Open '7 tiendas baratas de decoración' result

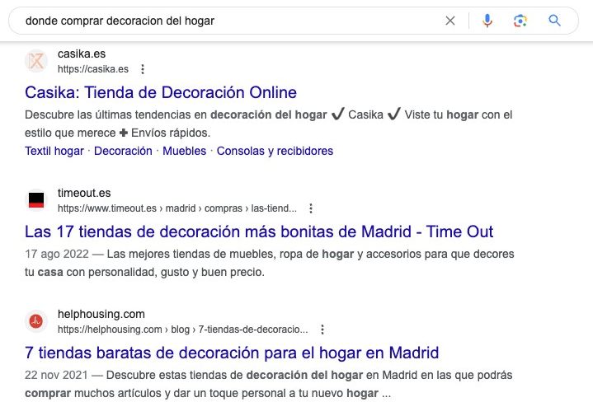coord(232,353)
